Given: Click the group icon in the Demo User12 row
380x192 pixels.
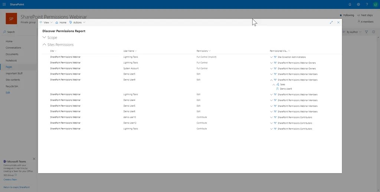Looking at the screenshot, I should pos(275,123).
